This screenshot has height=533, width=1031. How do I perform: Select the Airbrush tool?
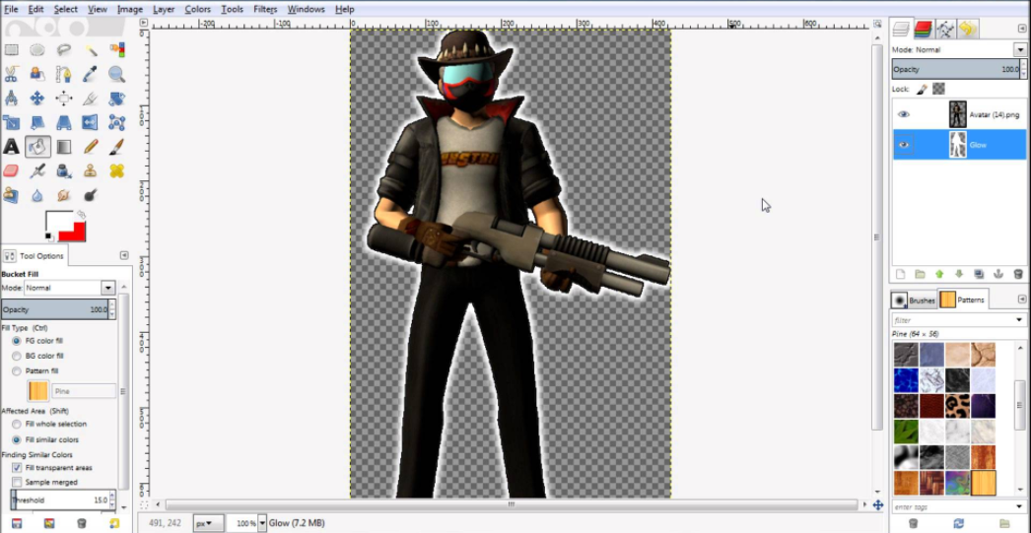point(37,170)
